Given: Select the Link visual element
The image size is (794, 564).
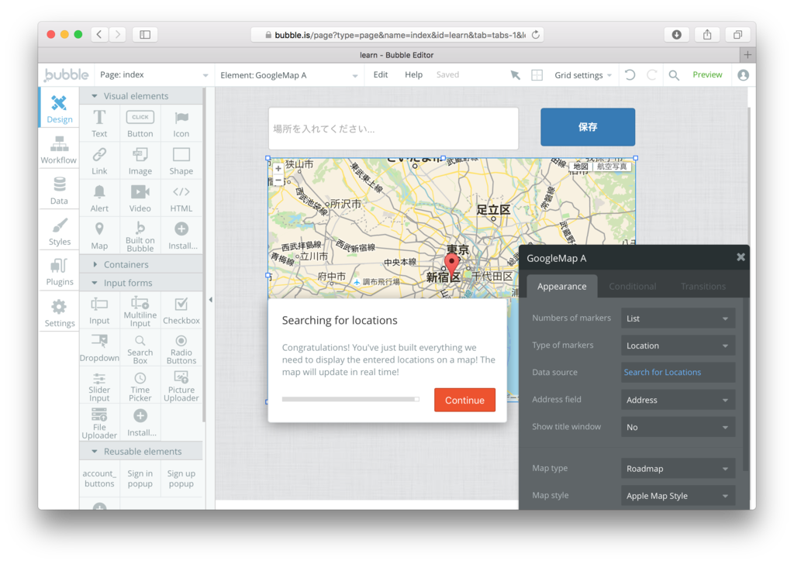Looking at the screenshot, I should pyautogui.click(x=99, y=161).
